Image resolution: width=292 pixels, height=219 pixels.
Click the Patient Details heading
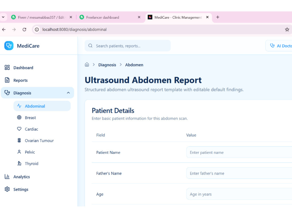coord(113,111)
